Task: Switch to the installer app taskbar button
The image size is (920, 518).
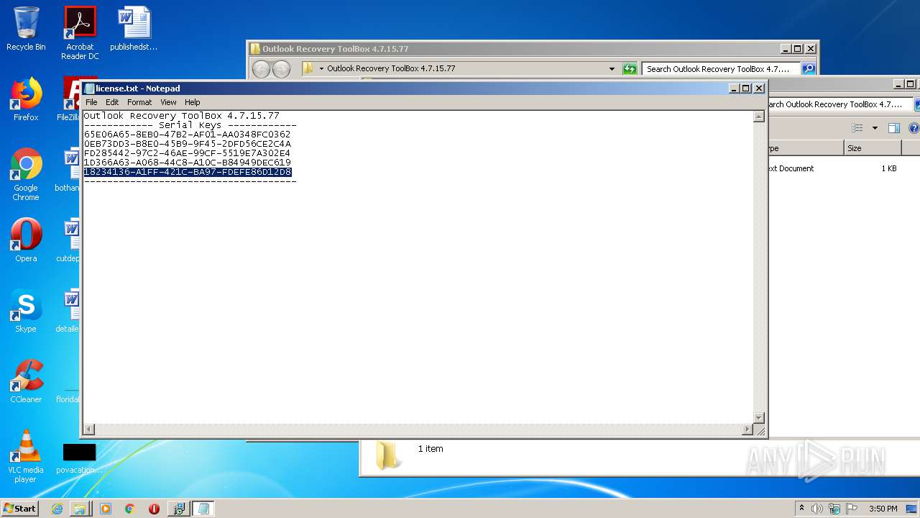Action: (178, 509)
